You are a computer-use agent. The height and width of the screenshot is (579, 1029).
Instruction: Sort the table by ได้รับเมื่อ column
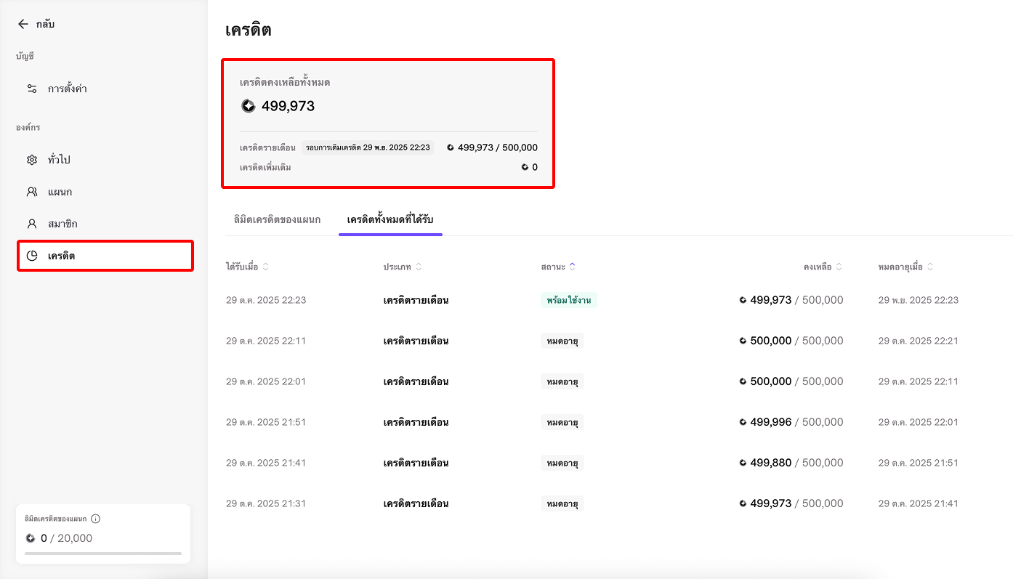pos(265,267)
